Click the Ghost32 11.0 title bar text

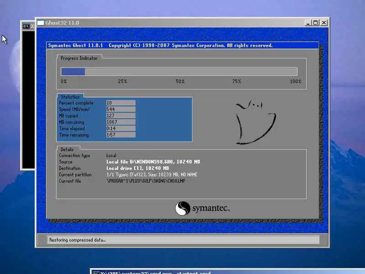point(62,23)
